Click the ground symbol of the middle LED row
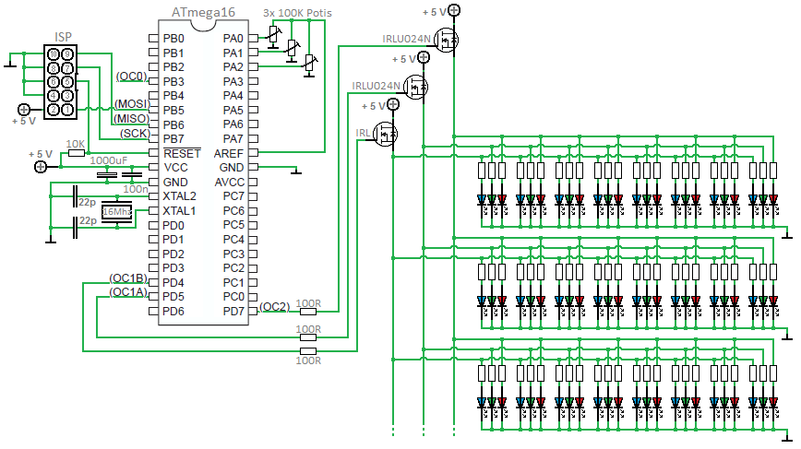This screenshot has height=449, width=801. (x=787, y=336)
